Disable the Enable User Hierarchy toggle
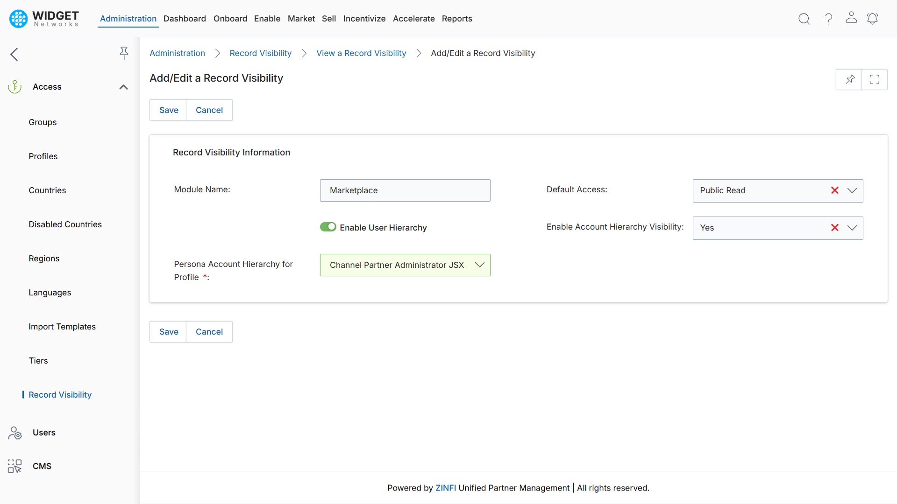 click(328, 227)
